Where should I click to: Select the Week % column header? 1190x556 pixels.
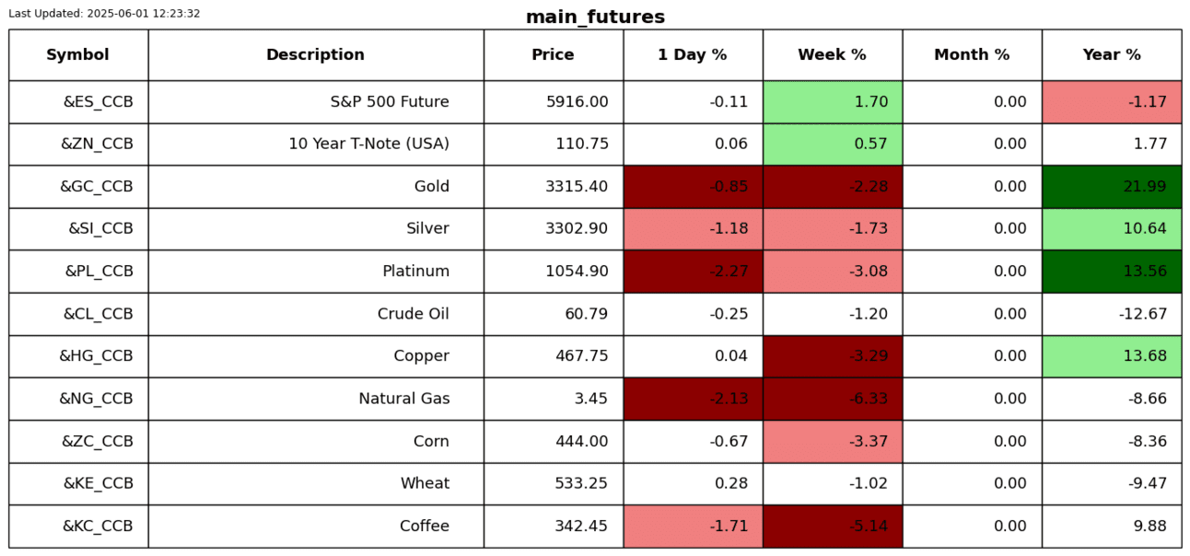pyautogui.click(x=832, y=55)
